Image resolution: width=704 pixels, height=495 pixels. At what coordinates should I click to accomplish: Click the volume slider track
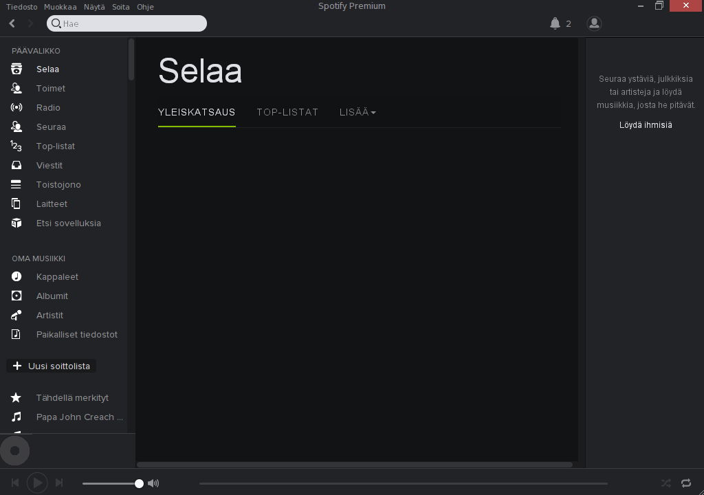click(110, 484)
